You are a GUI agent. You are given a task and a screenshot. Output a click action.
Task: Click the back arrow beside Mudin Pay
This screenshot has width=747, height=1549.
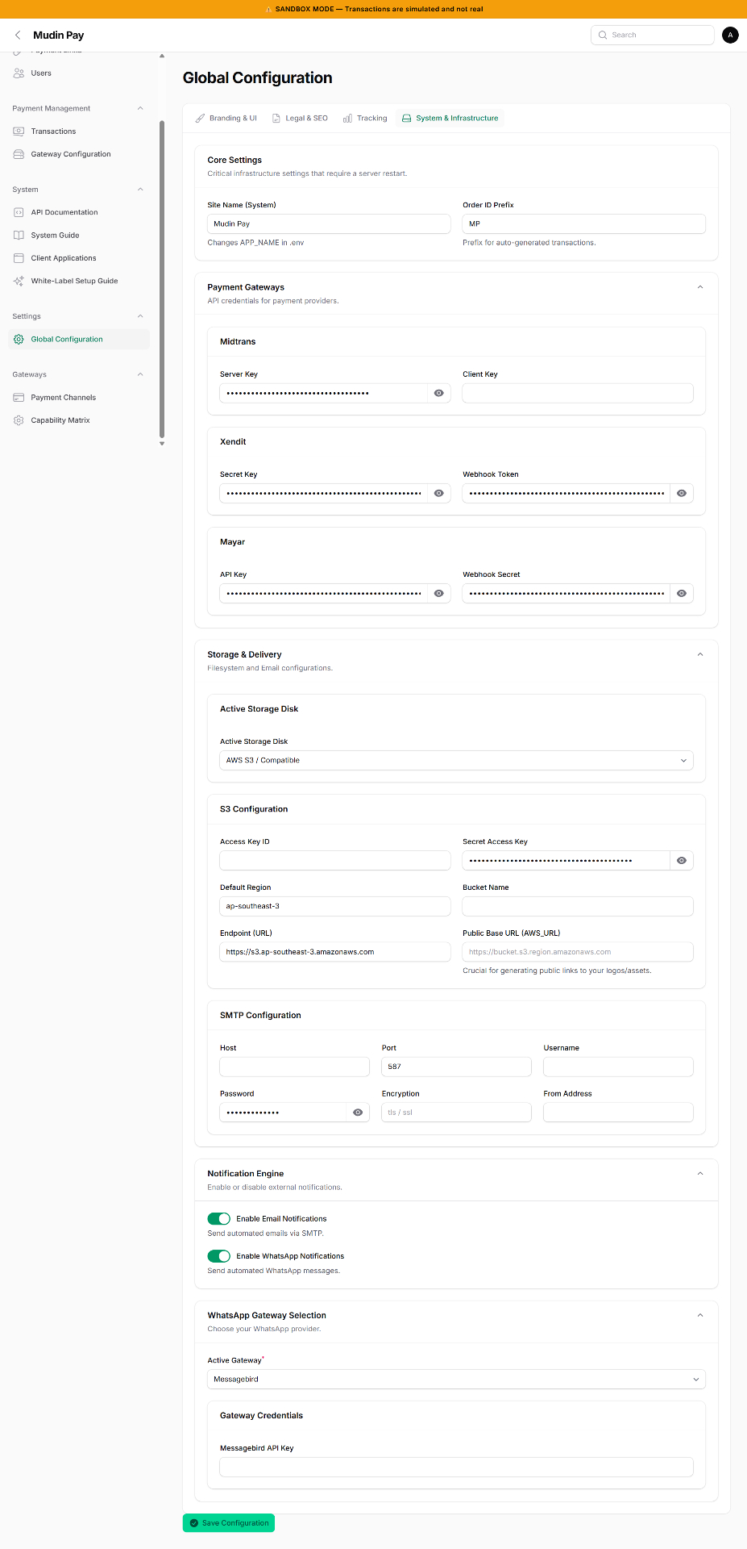(18, 35)
